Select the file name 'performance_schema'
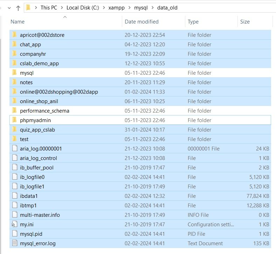 [x=44, y=111]
